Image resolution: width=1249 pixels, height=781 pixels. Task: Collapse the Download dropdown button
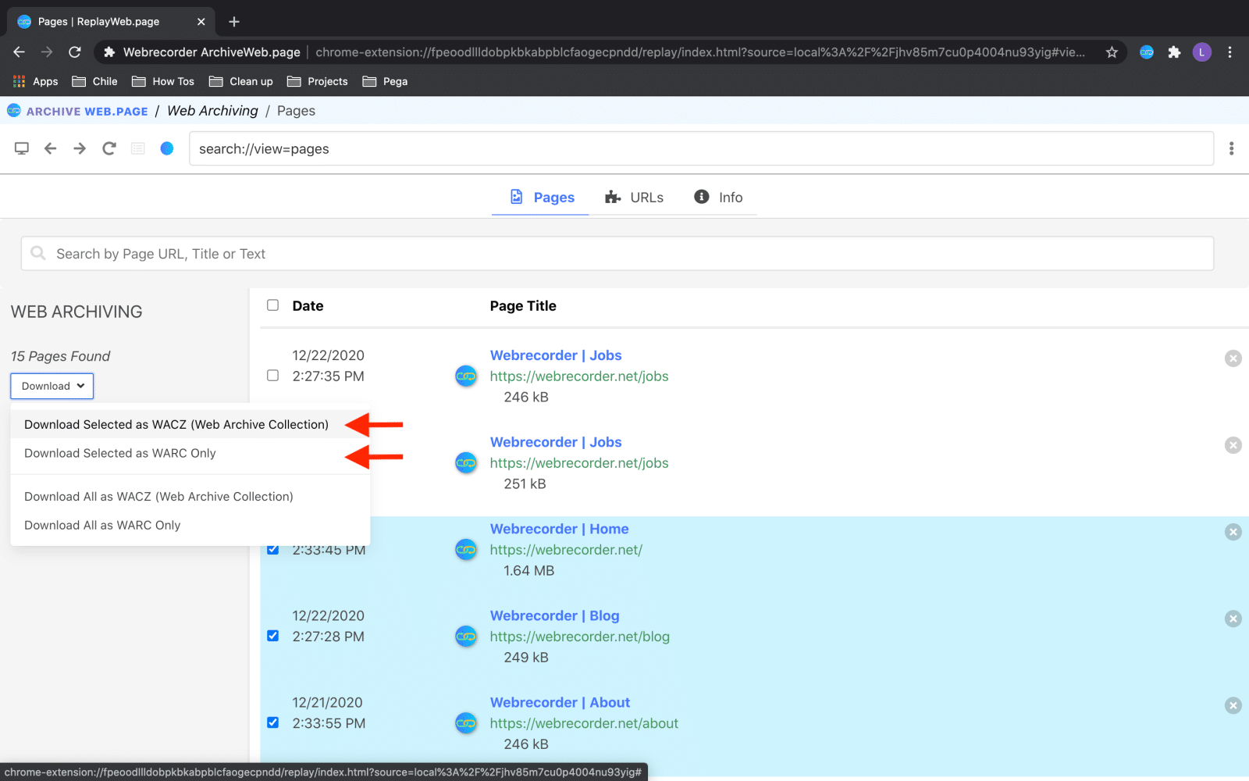point(52,386)
